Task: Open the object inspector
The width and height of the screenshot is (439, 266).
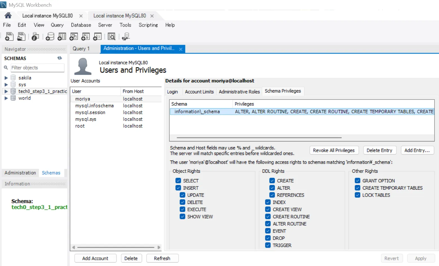Action: 35,36
